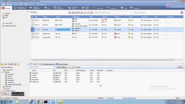Open Analyze & Report link
Viewport: 185px width, 104px height.
click(x=10, y=26)
